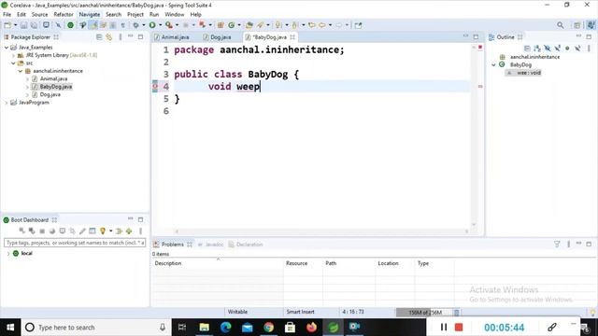Image resolution: width=598 pixels, height=336 pixels.
Task: Minimize the editor area
Action: pyautogui.click(x=465, y=36)
